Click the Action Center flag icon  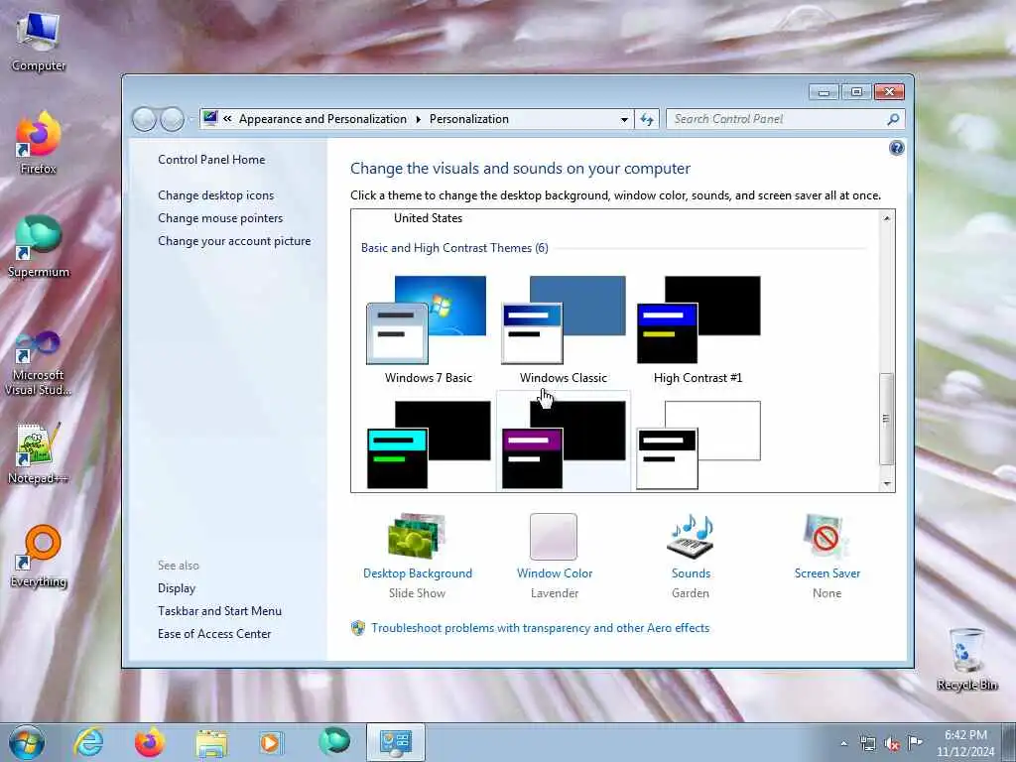[x=915, y=743]
